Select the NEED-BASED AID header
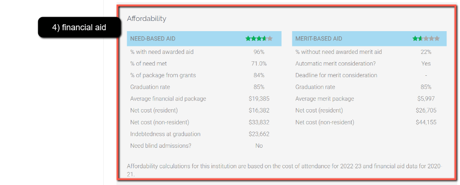Viewport: 460px width, 185px height. (x=153, y=39)
